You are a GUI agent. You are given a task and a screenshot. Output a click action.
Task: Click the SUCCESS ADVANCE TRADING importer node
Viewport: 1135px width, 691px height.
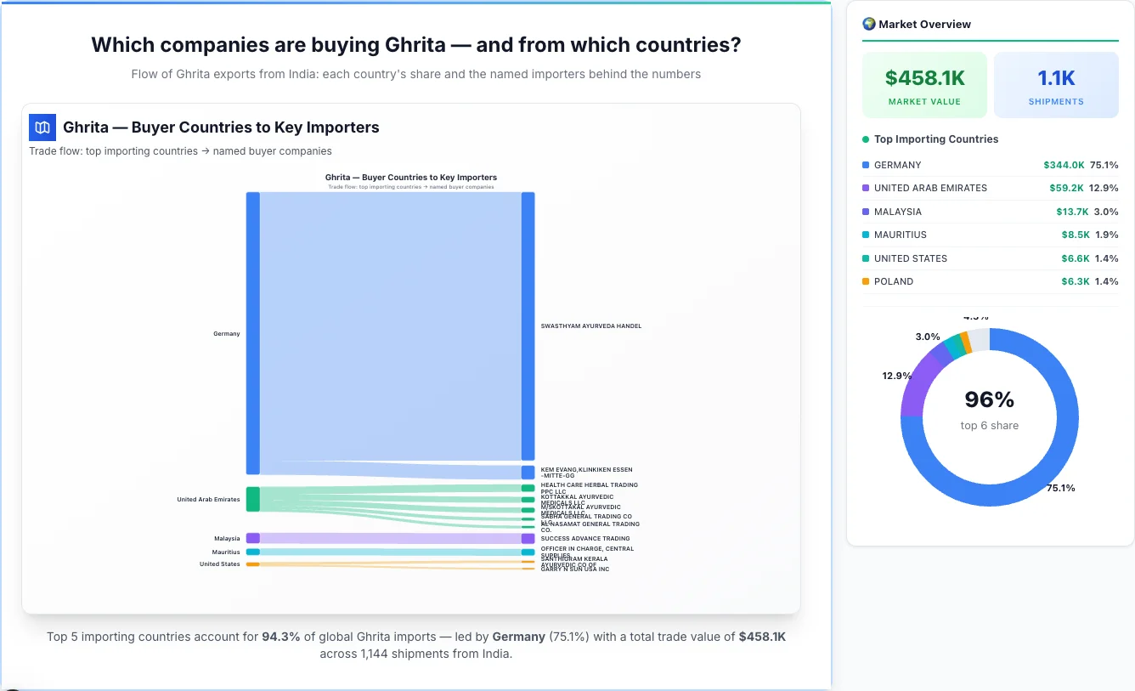(x=528, y=538)
